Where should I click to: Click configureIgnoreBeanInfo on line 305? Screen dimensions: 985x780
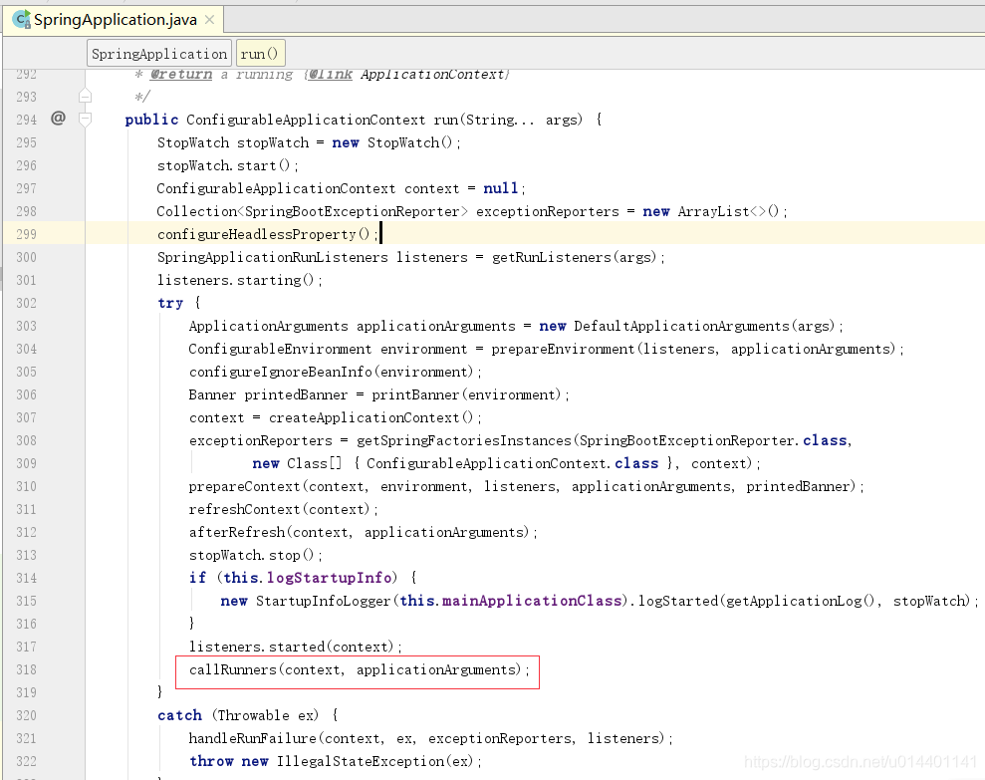tap(281, 373)
